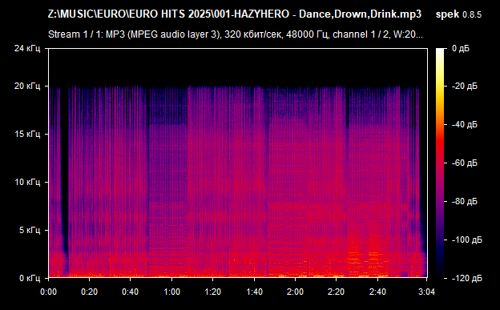
Task: Click the -100 дБ legend label
Action: [467, 240]
